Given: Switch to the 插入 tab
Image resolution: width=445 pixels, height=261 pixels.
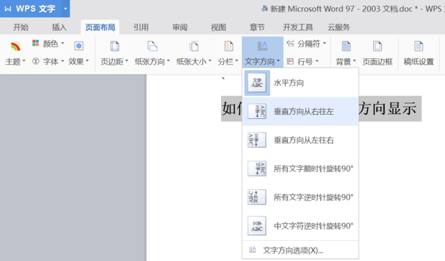Looking at the screenshot, I should pos(60,27).
